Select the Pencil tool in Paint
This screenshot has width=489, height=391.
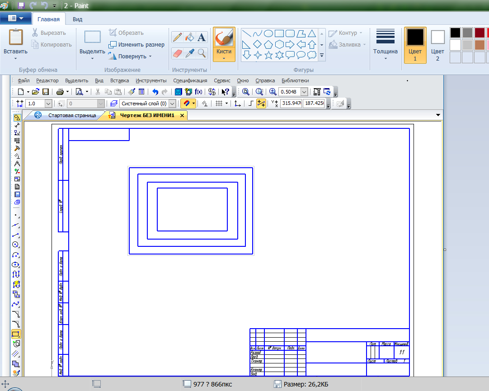(x=177, y=38)
